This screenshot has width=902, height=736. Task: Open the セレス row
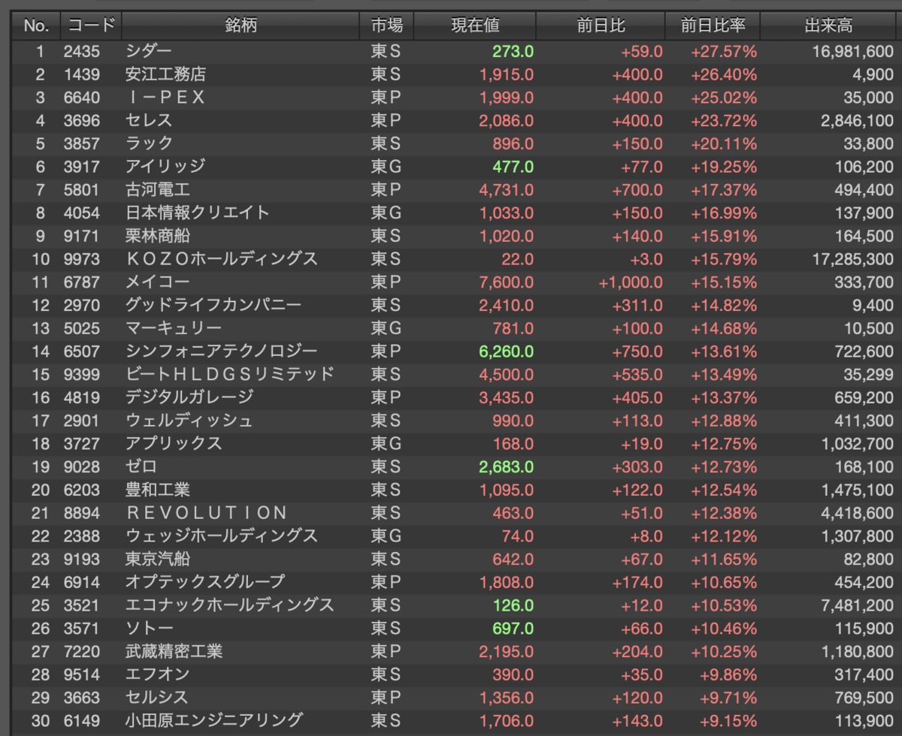149,120
